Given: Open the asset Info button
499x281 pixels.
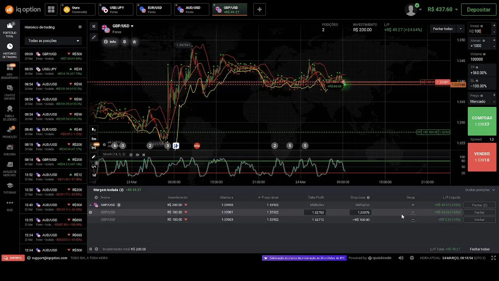Looking at the screenshot, I should coord(110,41).
